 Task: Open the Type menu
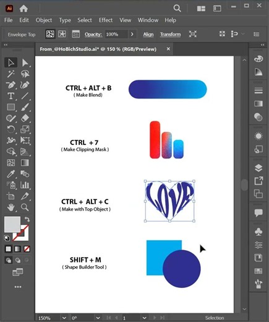(65, 20)
